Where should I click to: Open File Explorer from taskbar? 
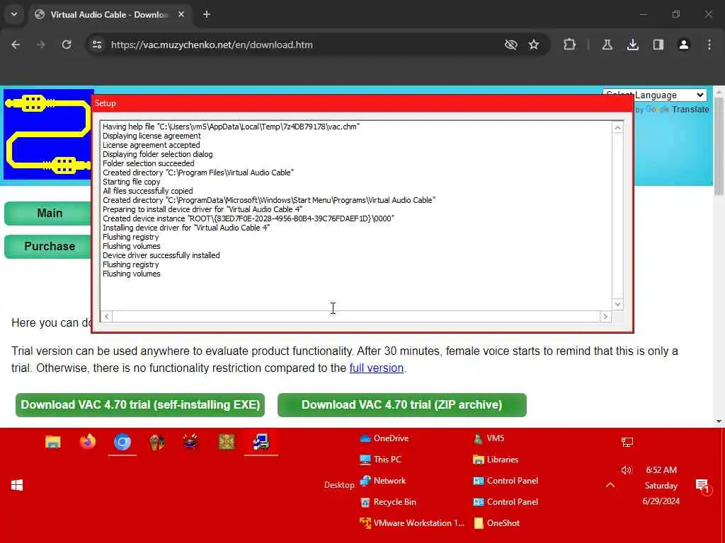53,443
